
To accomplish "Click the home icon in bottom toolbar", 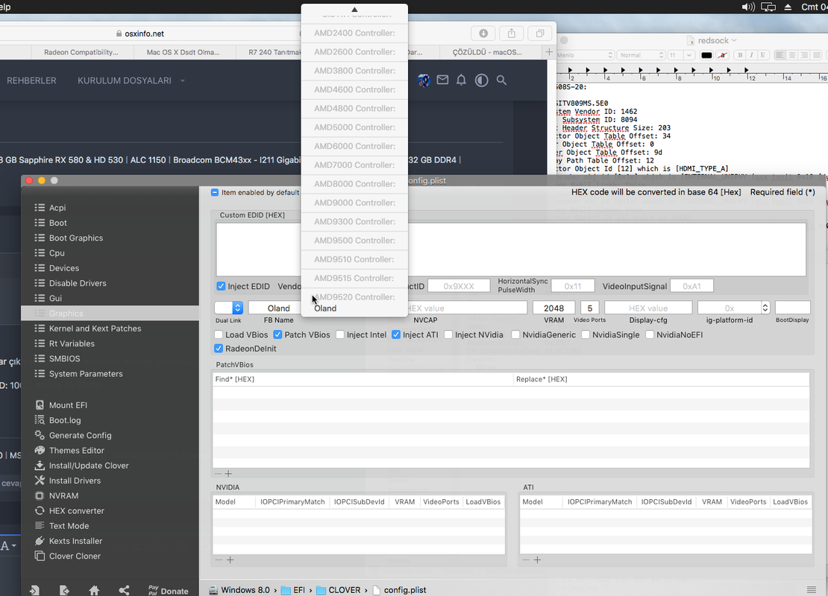I will coord(94,590).
